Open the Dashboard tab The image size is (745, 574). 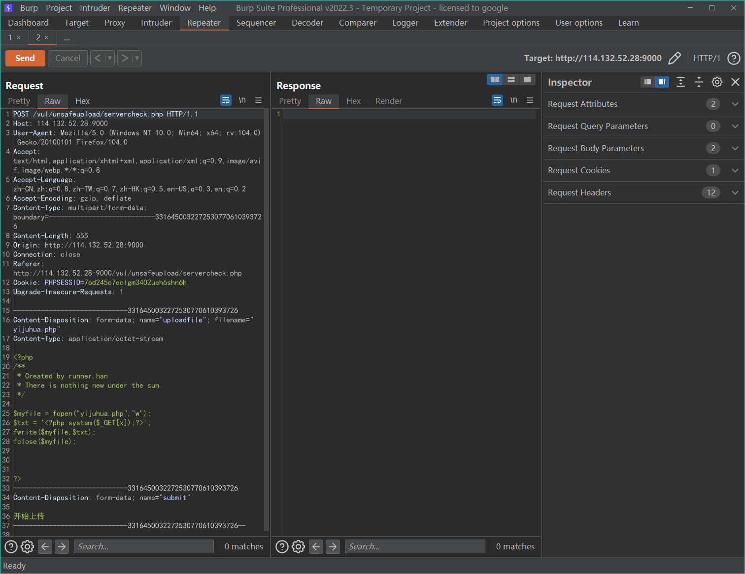(x=29, y=23)
